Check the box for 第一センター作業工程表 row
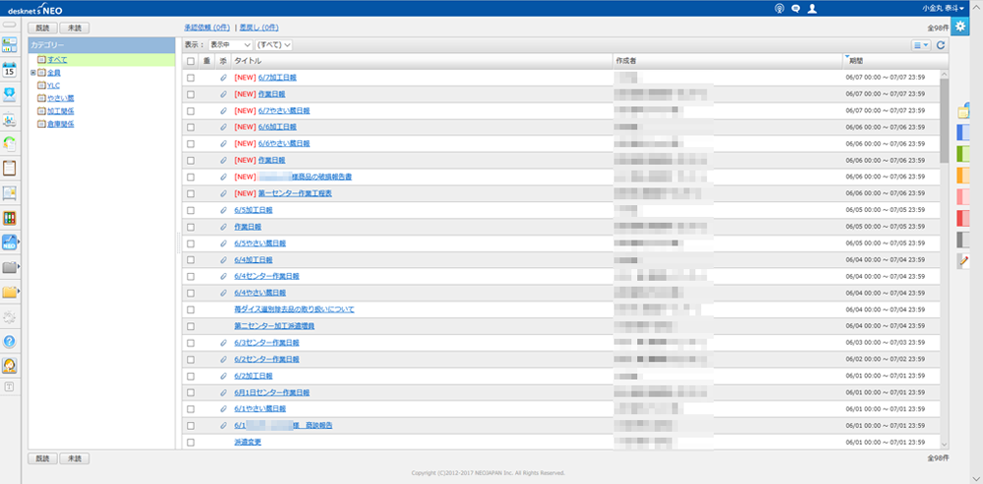 [191, 193]
